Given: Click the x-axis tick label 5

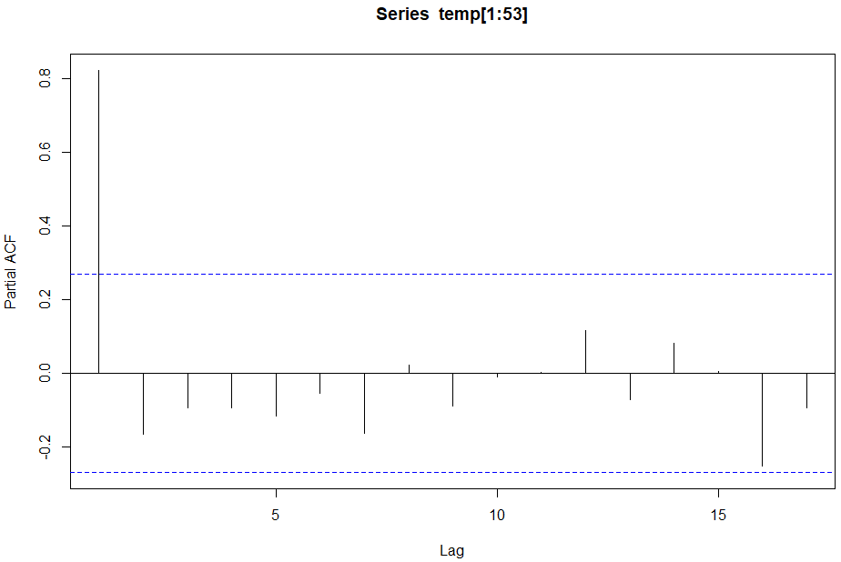Looking at the screenshot, I should coord(276,516).
